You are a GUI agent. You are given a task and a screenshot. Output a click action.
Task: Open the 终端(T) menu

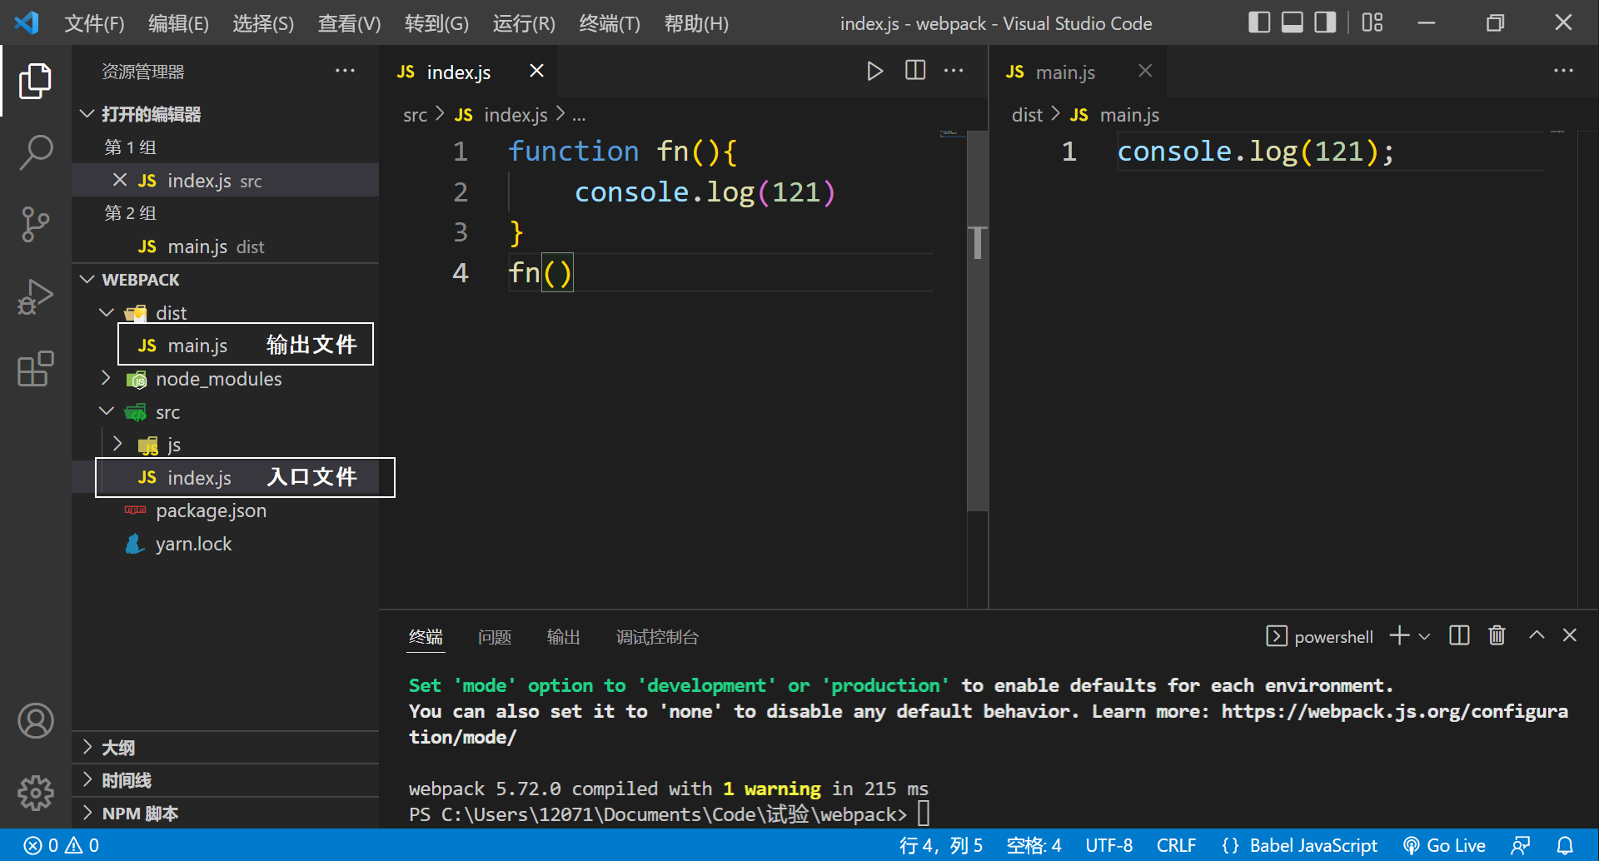[610, 23]
